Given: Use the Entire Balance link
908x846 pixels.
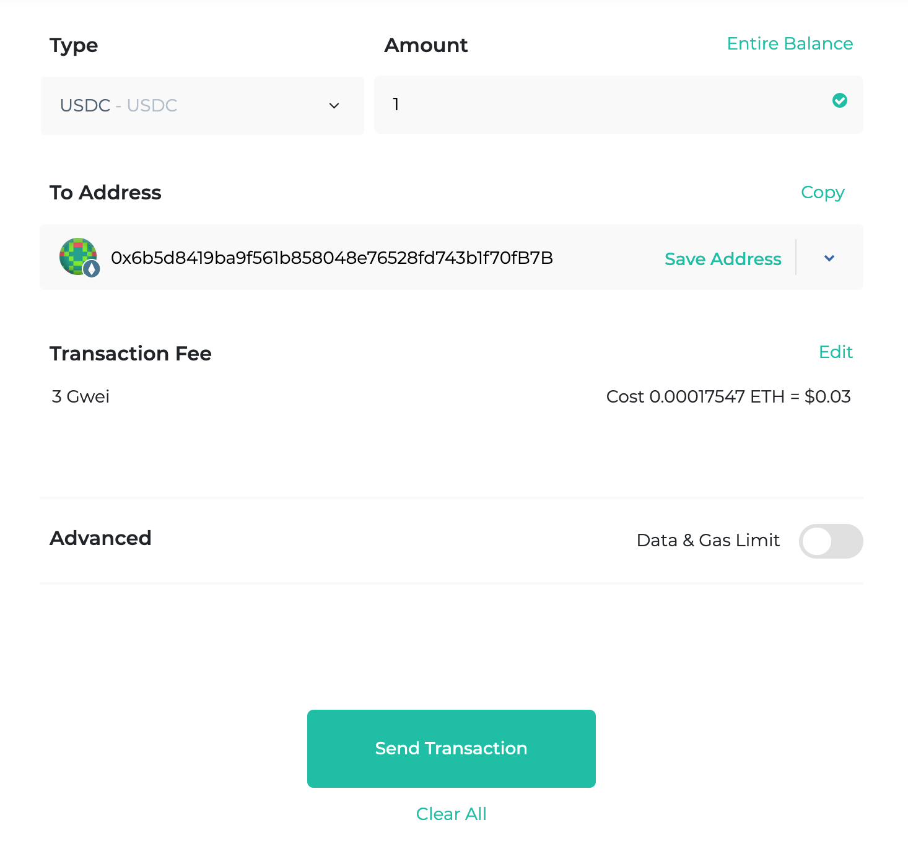Looking at the screenshot, I should tap(790, 43).
